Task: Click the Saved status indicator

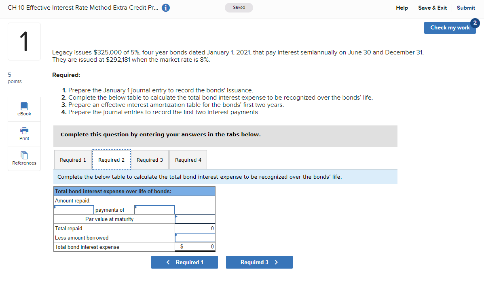Action: coord(239,8)
